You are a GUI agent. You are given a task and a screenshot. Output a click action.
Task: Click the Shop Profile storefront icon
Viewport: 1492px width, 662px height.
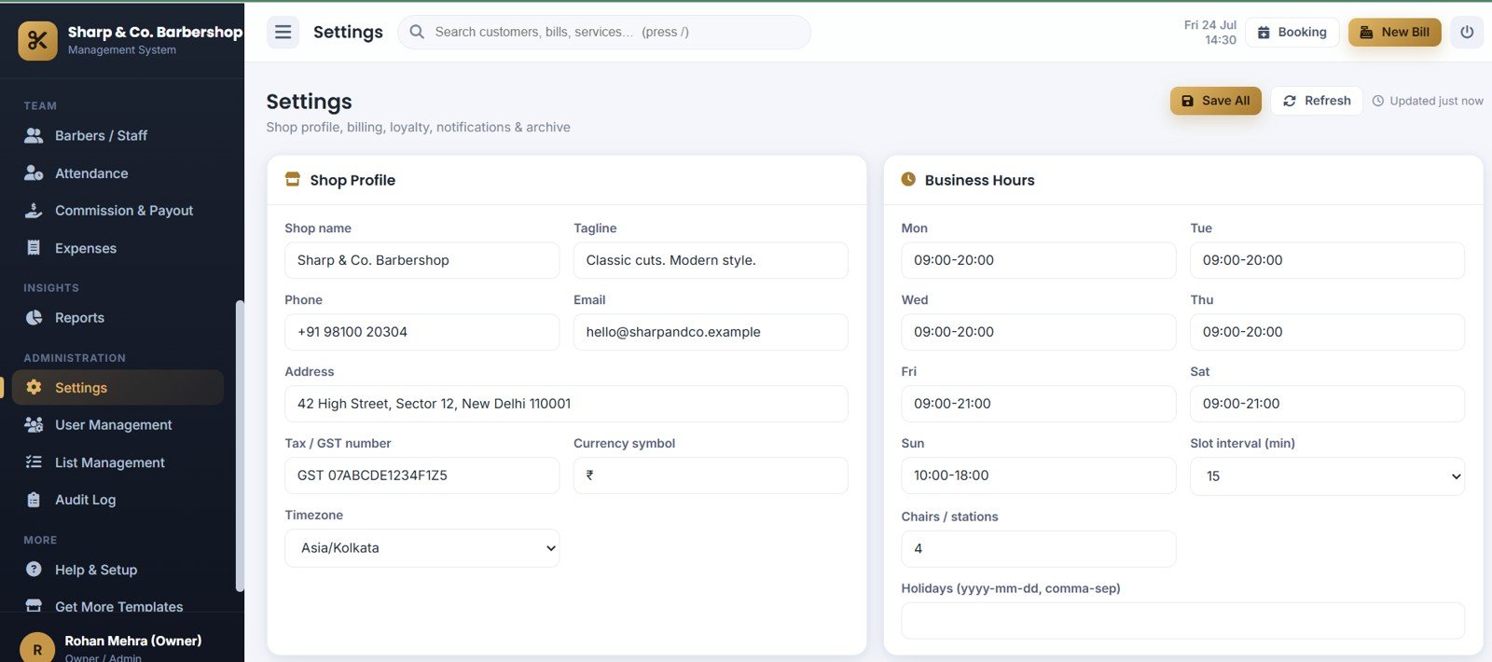pos(293,179)
